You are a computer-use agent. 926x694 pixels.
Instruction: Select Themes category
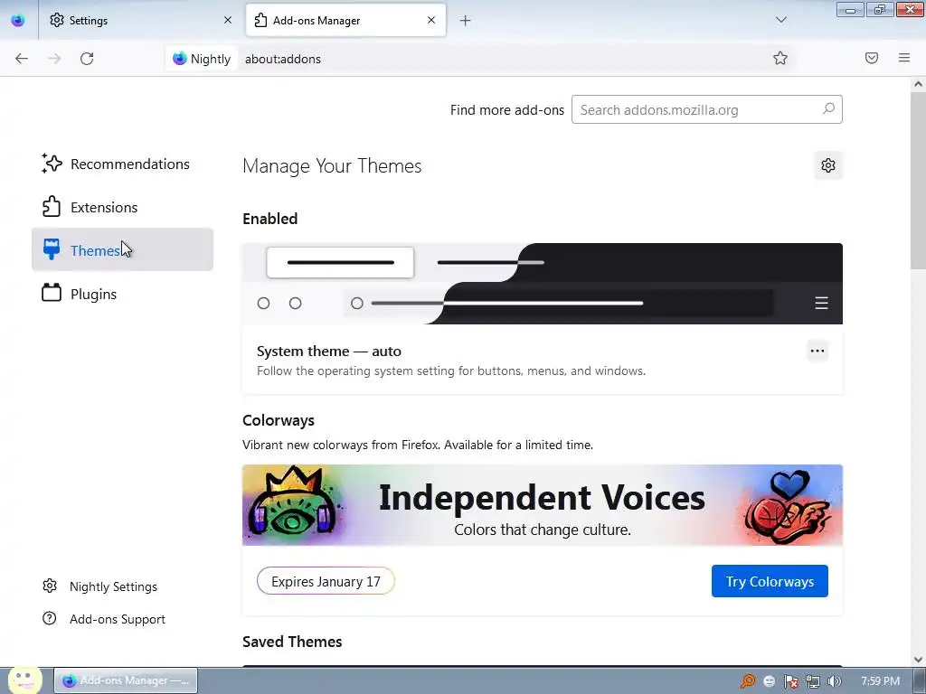click(x=122, y=249)
